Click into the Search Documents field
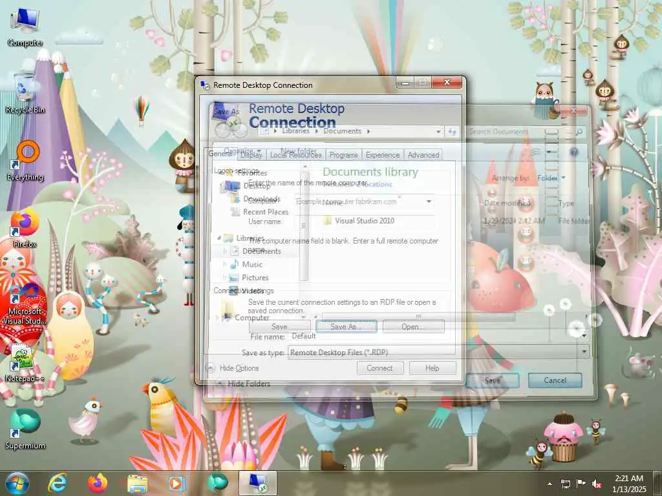 click(x=520, y=132)
